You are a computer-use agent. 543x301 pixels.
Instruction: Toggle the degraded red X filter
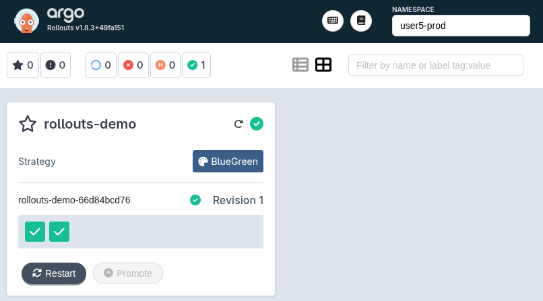coord(133,65)
